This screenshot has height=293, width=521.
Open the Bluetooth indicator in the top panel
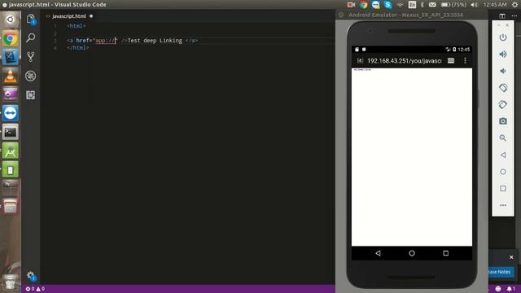[x=422, y=5]
